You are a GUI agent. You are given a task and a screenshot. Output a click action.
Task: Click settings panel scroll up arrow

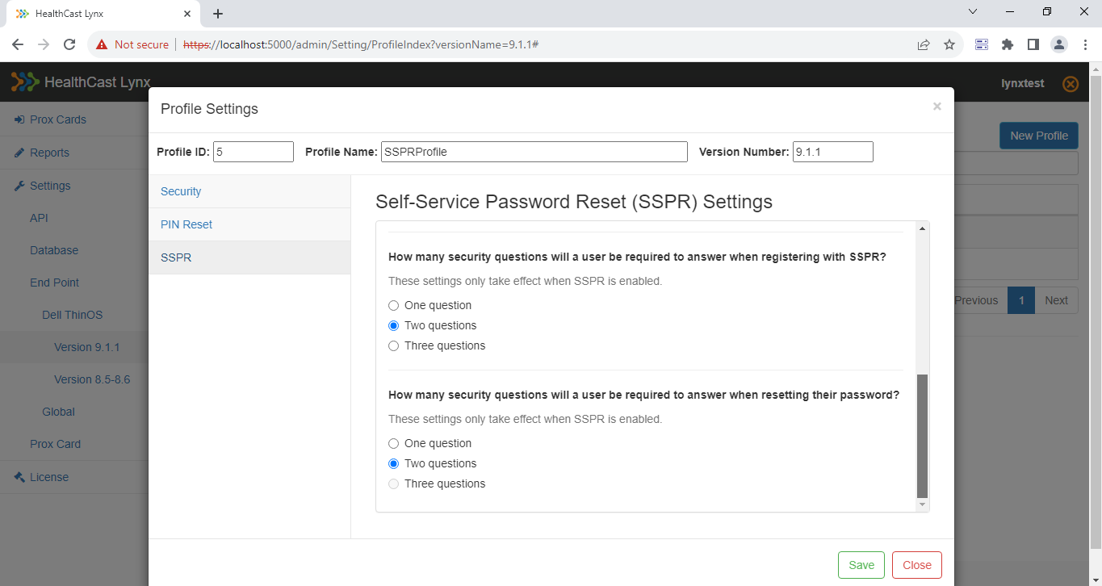[x=923, y=229]
